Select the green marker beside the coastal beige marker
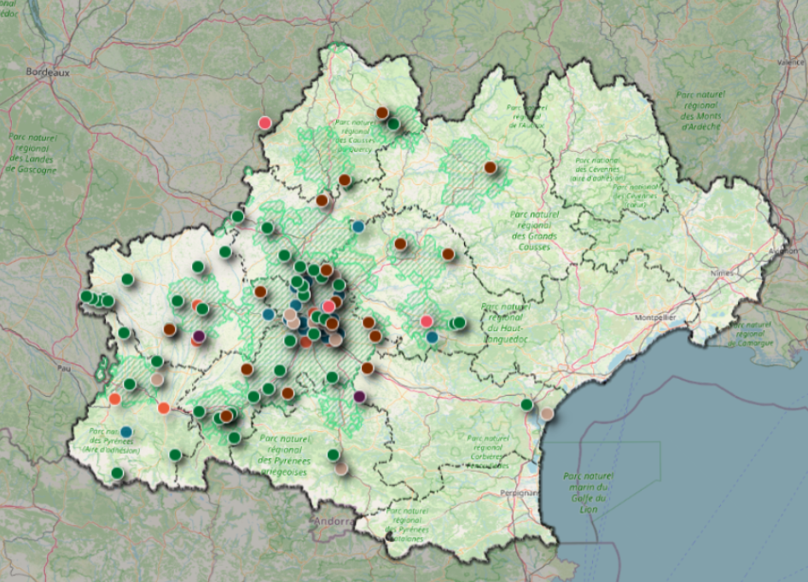This screenshot has width=808, height=582. (x=526, y=404)
